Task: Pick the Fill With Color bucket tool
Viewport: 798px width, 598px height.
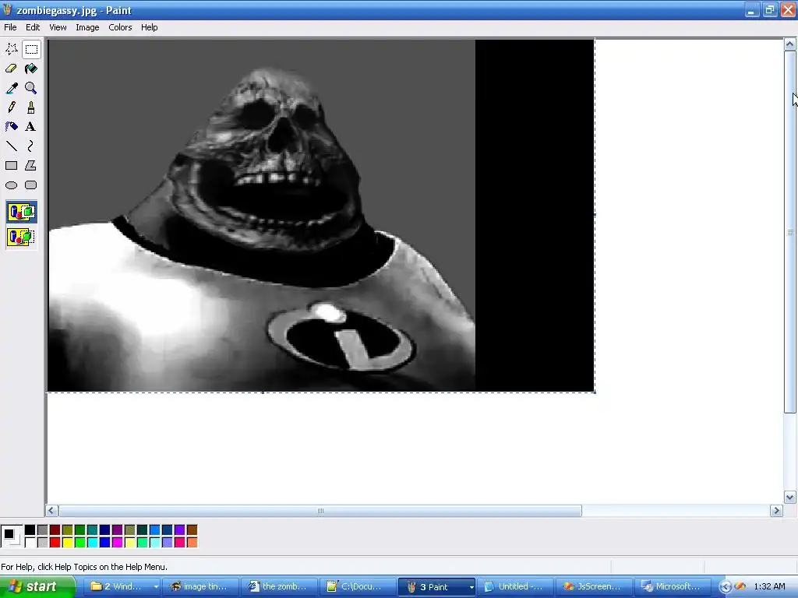Action: (x=31, y=69)
